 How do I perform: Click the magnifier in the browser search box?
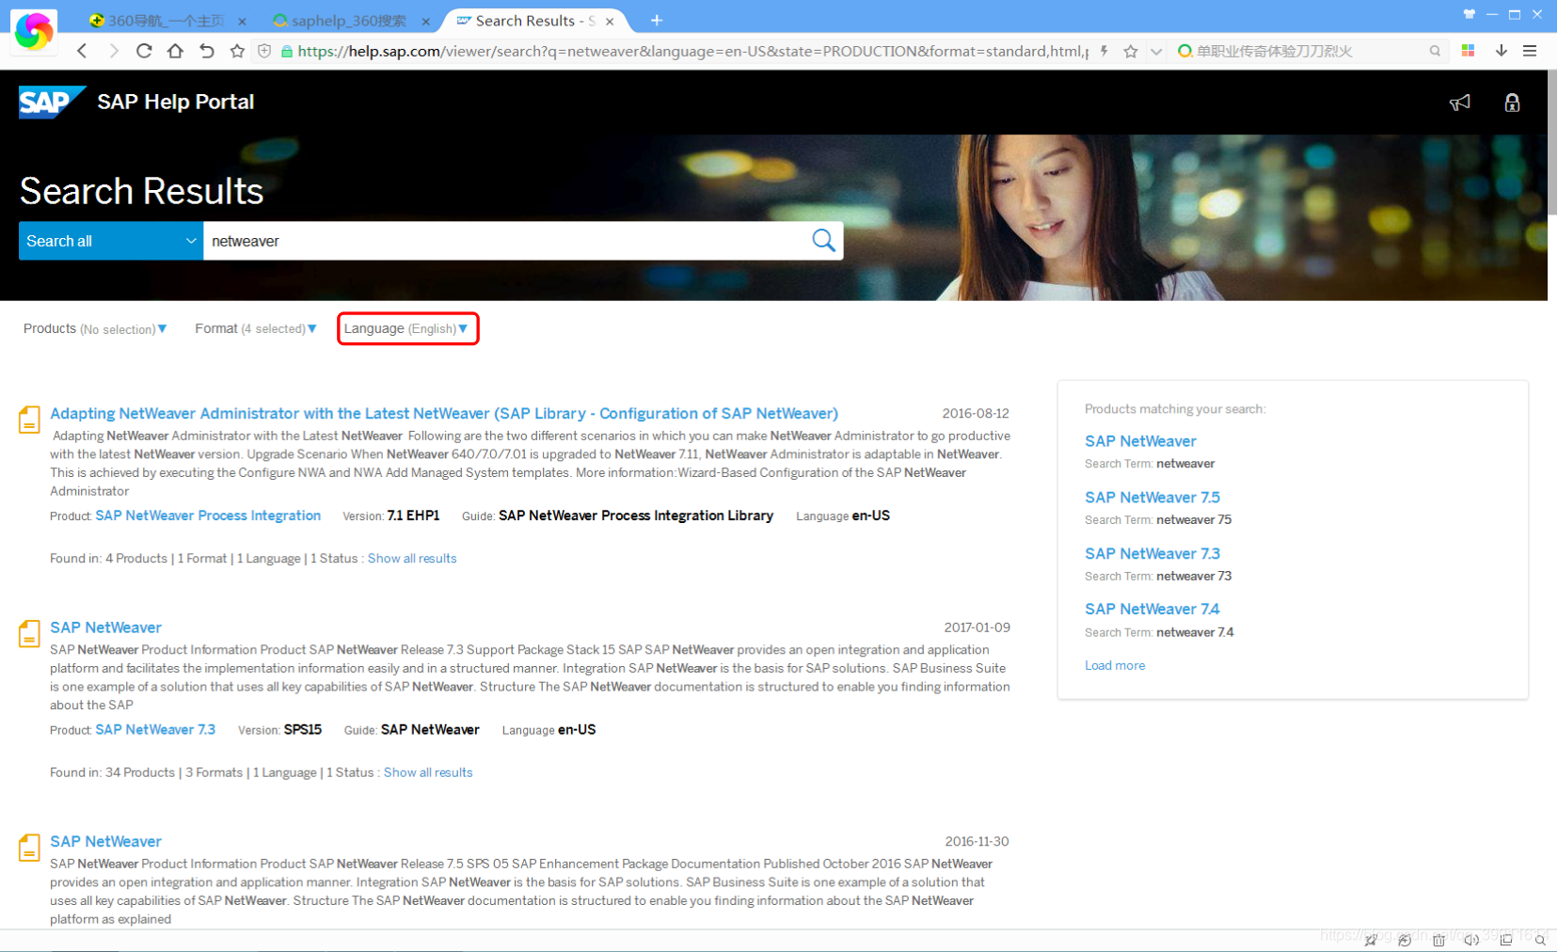[1435, 51]
